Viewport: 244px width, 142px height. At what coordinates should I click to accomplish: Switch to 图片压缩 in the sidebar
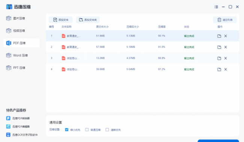click(x=21, y=18)
